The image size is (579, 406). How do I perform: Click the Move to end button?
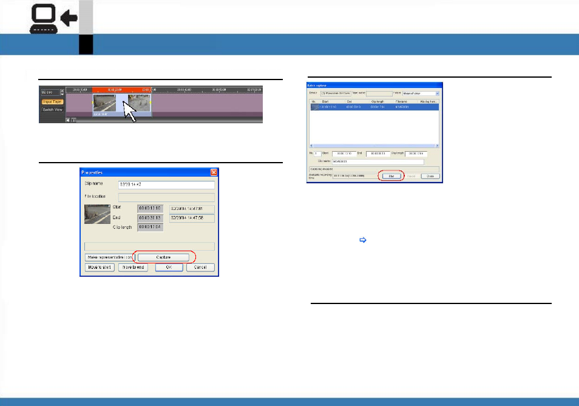pos(133,267)
